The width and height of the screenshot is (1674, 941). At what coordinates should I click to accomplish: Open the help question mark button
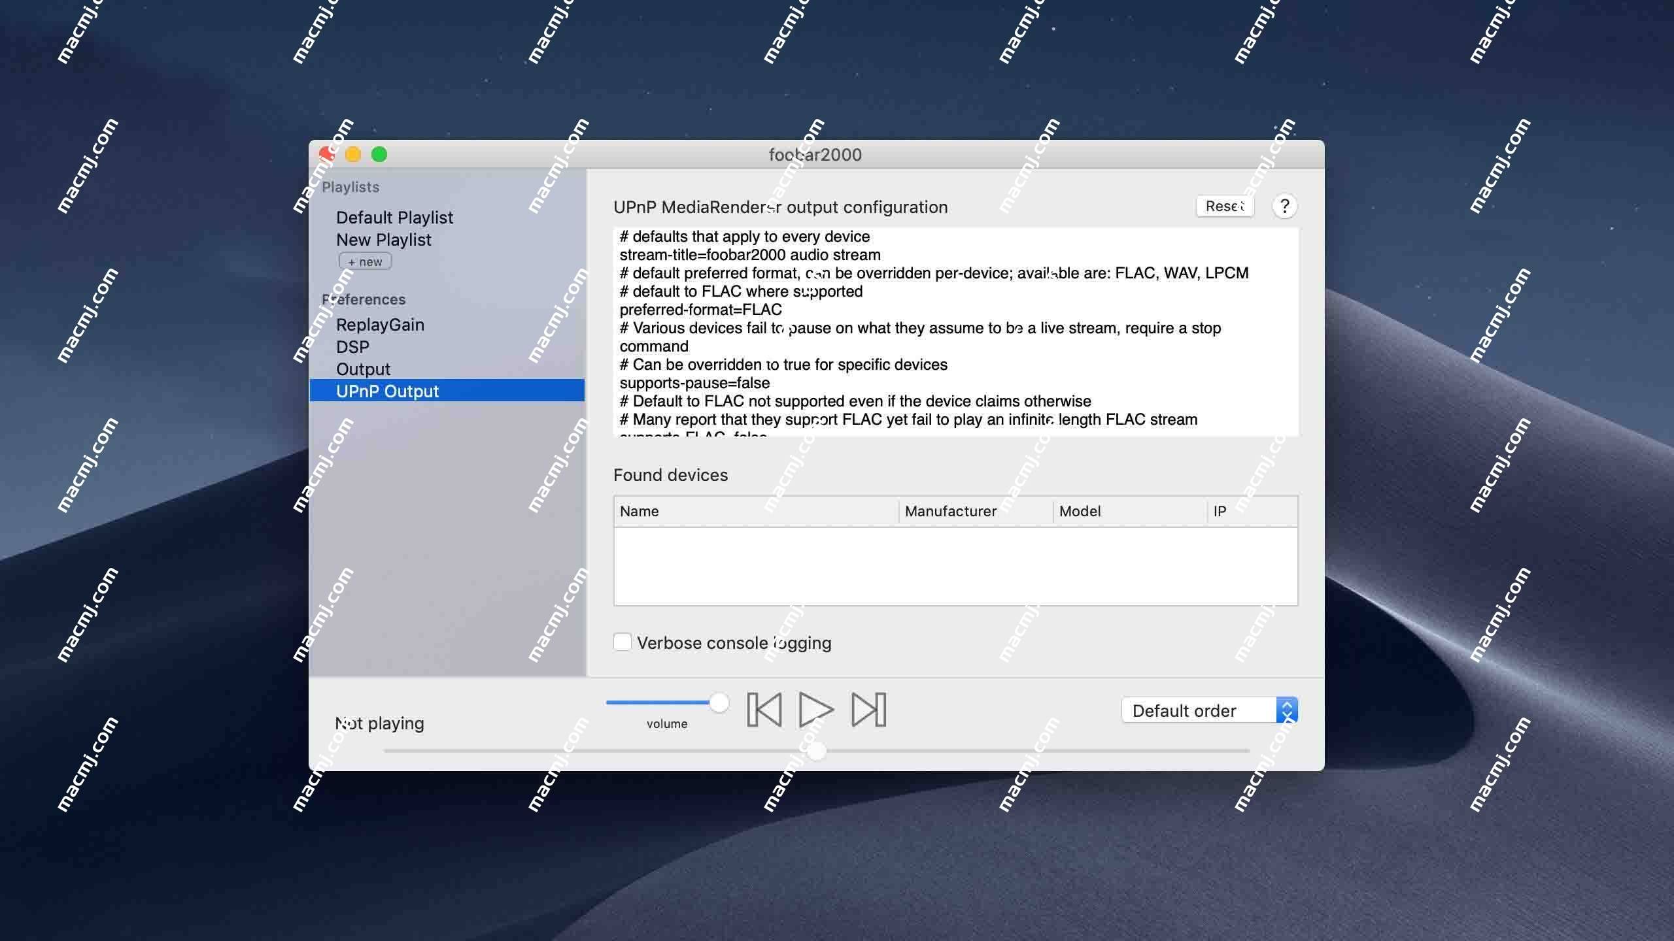[1284, 206]
